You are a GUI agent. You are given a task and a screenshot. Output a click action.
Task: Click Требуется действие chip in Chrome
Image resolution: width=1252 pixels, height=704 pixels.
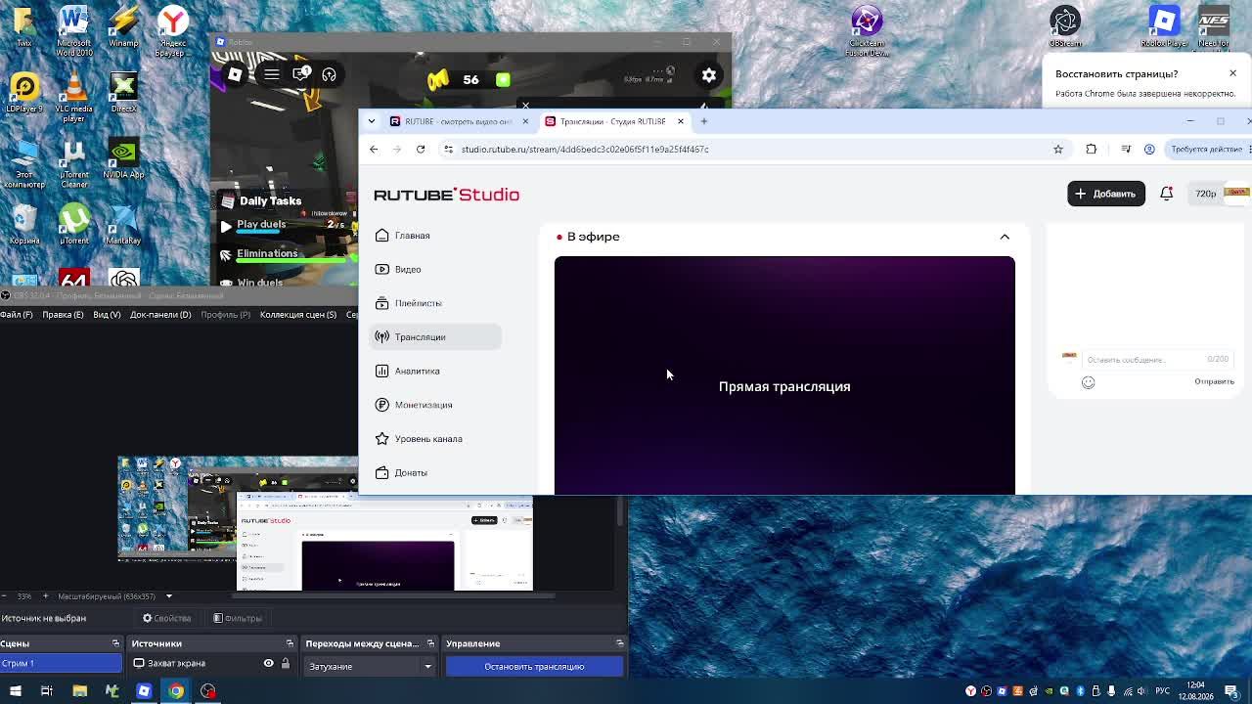pyautogui.click(x=1209, y=149)
